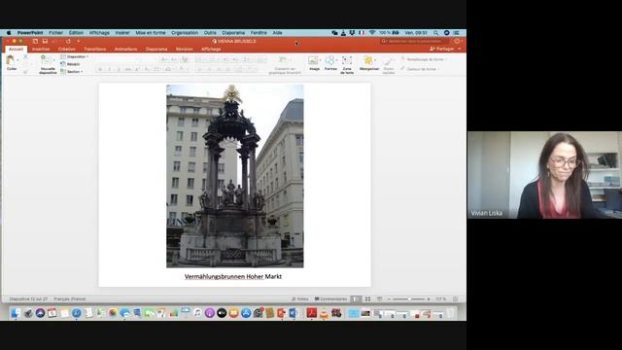Switch to slide sorter view
Image resolution: width=622 pixels, height=350 pixels.
coord(367,299)
